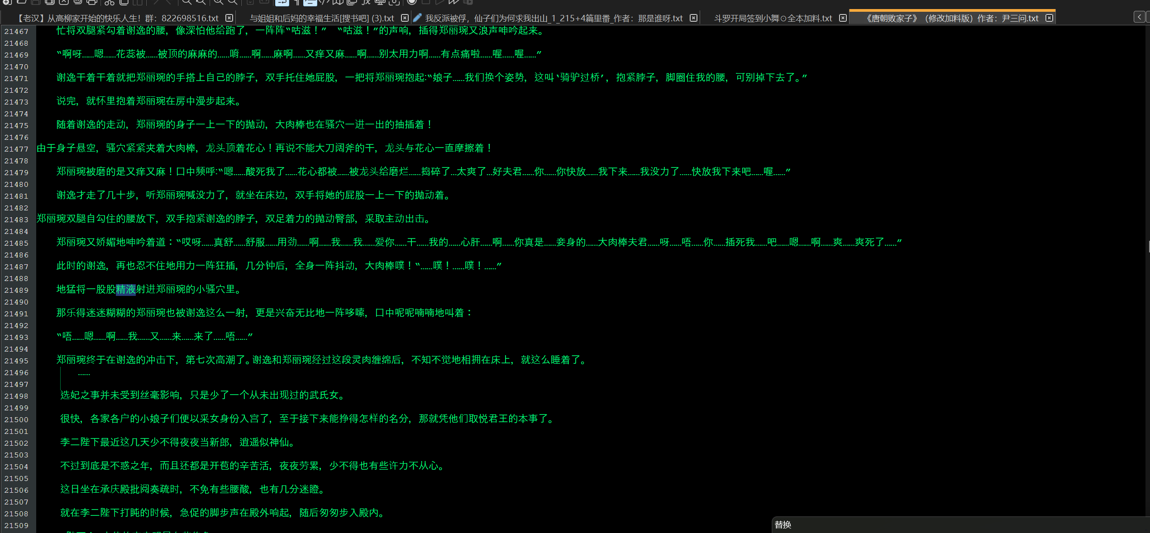1150x533 pixels.
Task: Click the Open File folder icon
Action: pyautogui.click(x=21, y=2)
